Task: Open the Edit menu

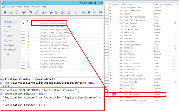Action: pyautogui.click(x=13, y=7)
